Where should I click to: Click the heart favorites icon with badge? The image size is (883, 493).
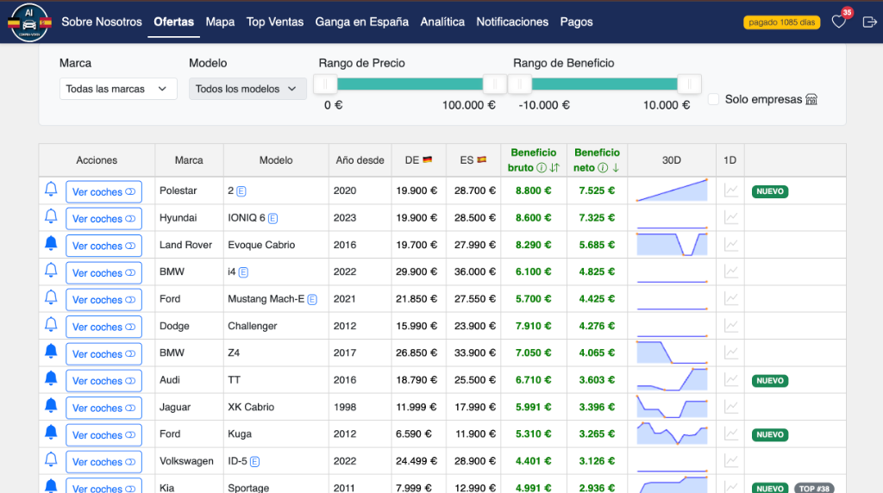[839, 22]
